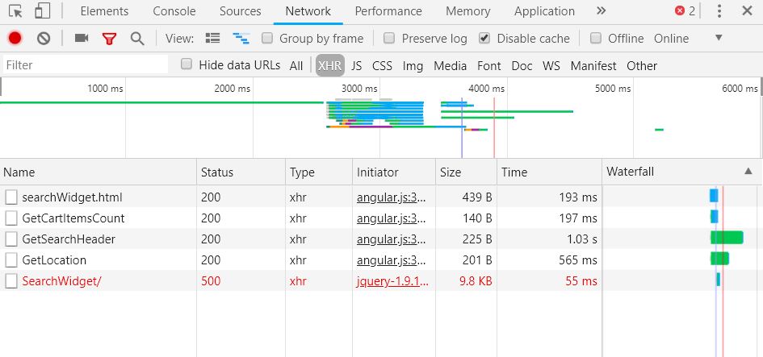The height and width of the screenshot is (357, 763).
Task: Select the inspect element pointer tool
Action: click(15, 11)
